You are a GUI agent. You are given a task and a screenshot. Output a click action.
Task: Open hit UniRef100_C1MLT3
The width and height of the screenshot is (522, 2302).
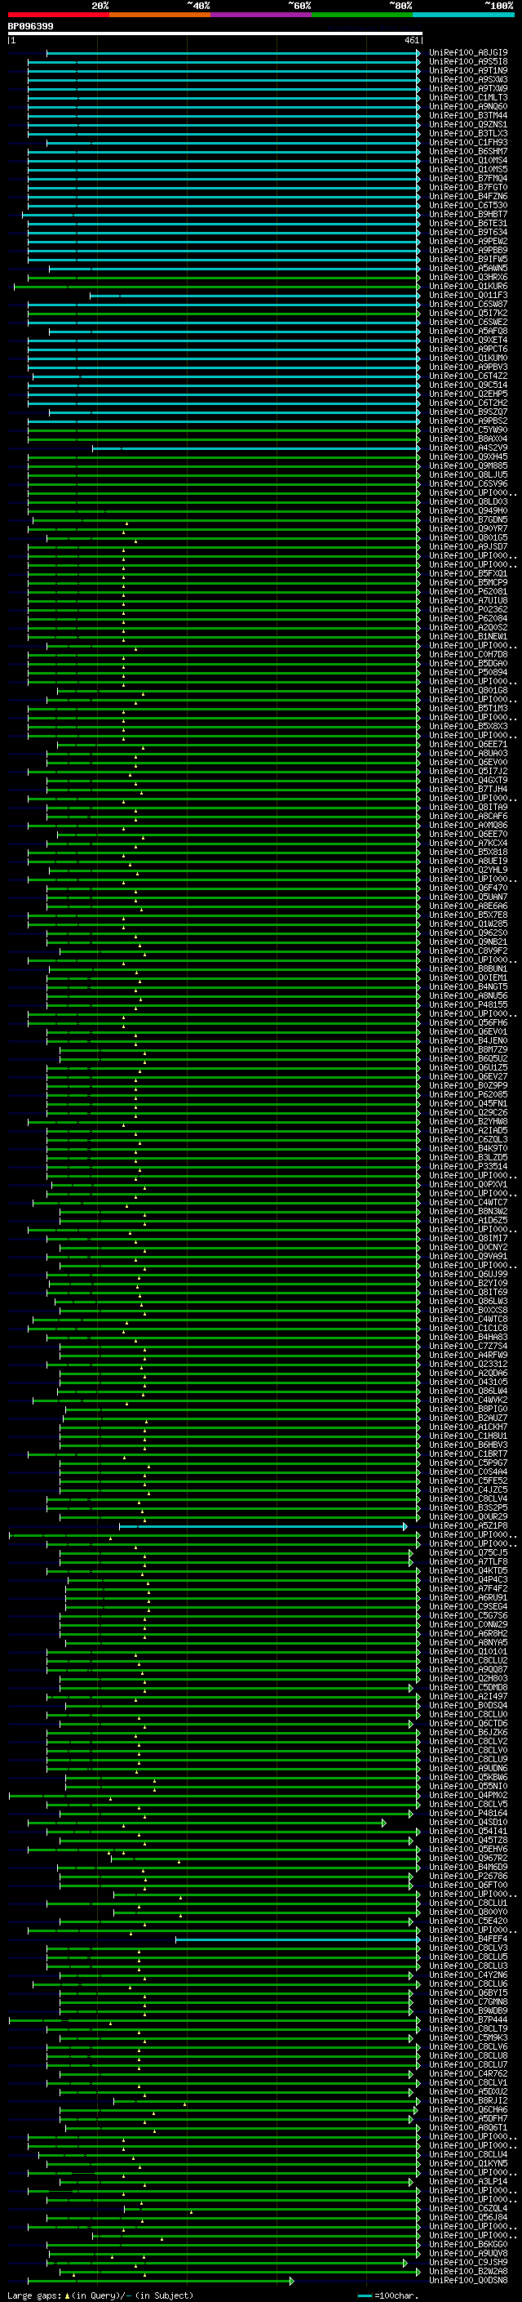pos(467,97)
